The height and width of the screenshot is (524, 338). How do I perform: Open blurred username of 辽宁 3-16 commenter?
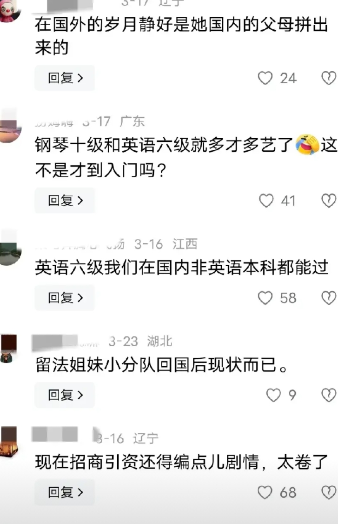(x=55, y=435)
